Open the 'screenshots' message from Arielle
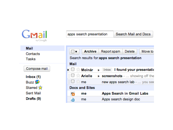 tap(112, 76)
